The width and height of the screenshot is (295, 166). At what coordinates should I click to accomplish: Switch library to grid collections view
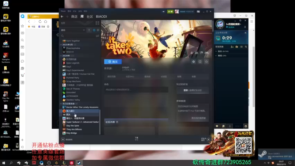pos(97,23)
